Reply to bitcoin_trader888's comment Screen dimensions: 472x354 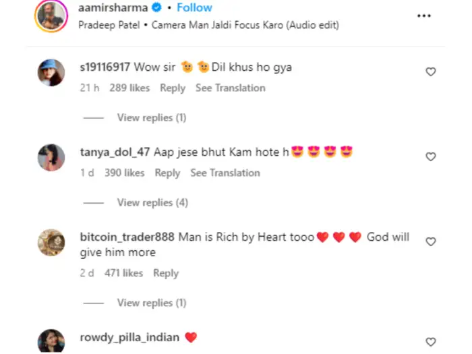tap(166, 273)
